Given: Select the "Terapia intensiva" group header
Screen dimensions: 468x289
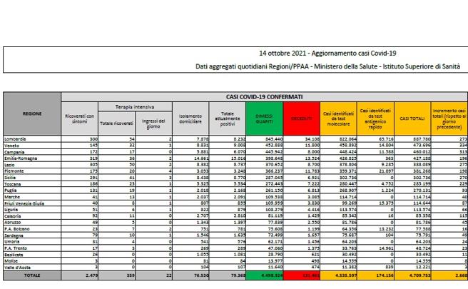Looking at the screenshot, I should point(135,106).
